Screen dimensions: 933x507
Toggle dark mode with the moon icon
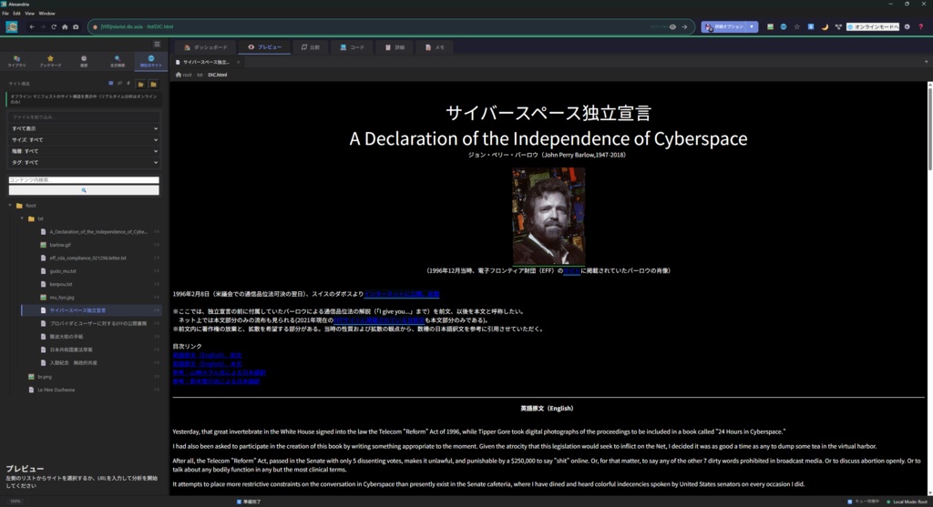pos(825,26)
